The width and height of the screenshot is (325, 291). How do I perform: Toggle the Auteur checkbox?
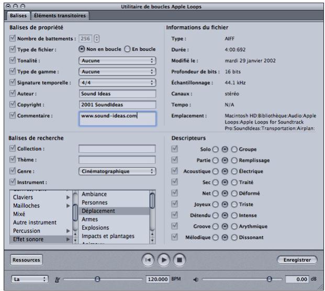coord(13,93)
